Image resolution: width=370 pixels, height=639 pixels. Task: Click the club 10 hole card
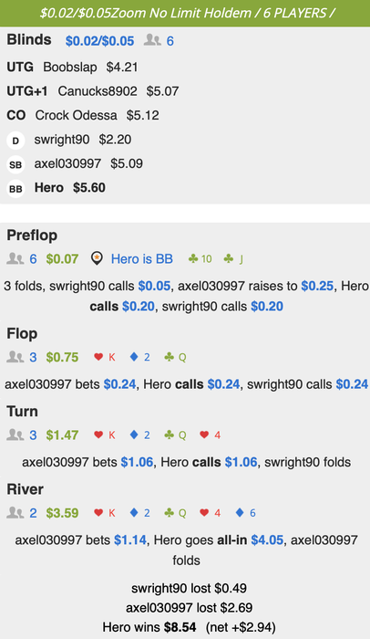click(200, 258)
